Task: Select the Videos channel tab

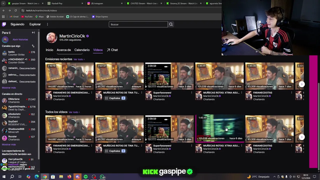Action: 98,50
